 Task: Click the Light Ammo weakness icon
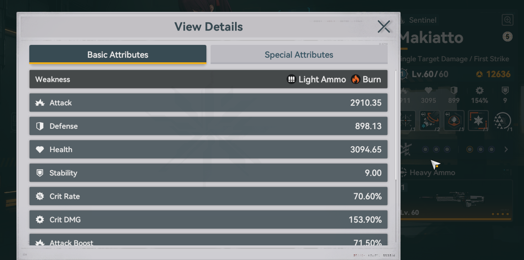(291, 79)
